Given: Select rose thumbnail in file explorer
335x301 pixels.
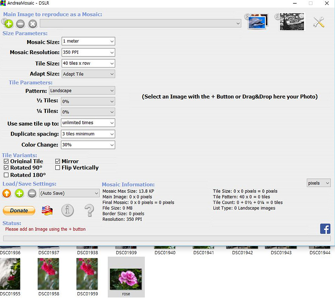Looking at the screenshot, I should coord(126,279).
